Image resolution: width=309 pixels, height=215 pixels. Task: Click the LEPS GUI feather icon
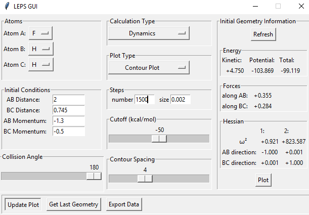coord(6,6)
